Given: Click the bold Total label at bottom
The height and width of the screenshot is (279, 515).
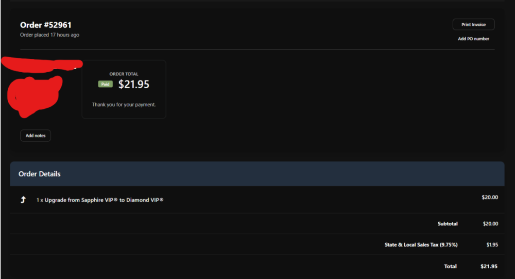Looking at the screenshot, I should point(450,267).
